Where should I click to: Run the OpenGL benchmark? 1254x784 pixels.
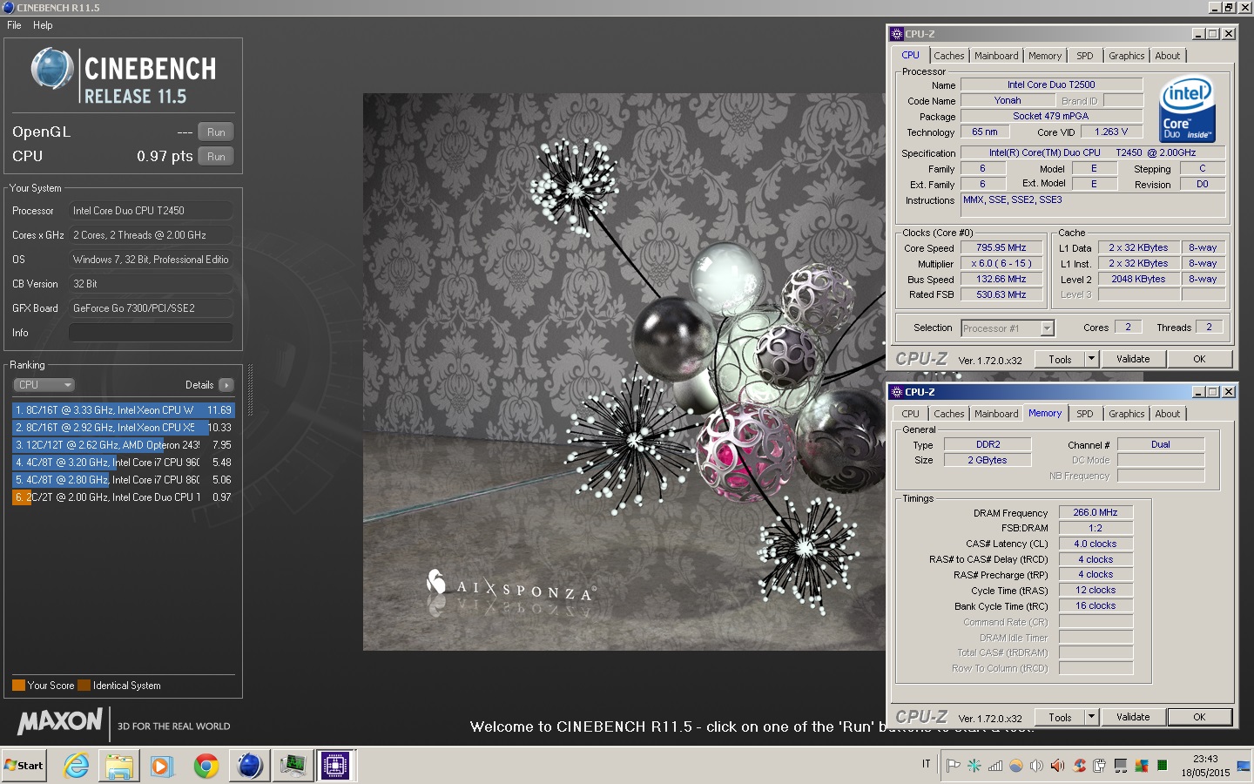point(216,132)
